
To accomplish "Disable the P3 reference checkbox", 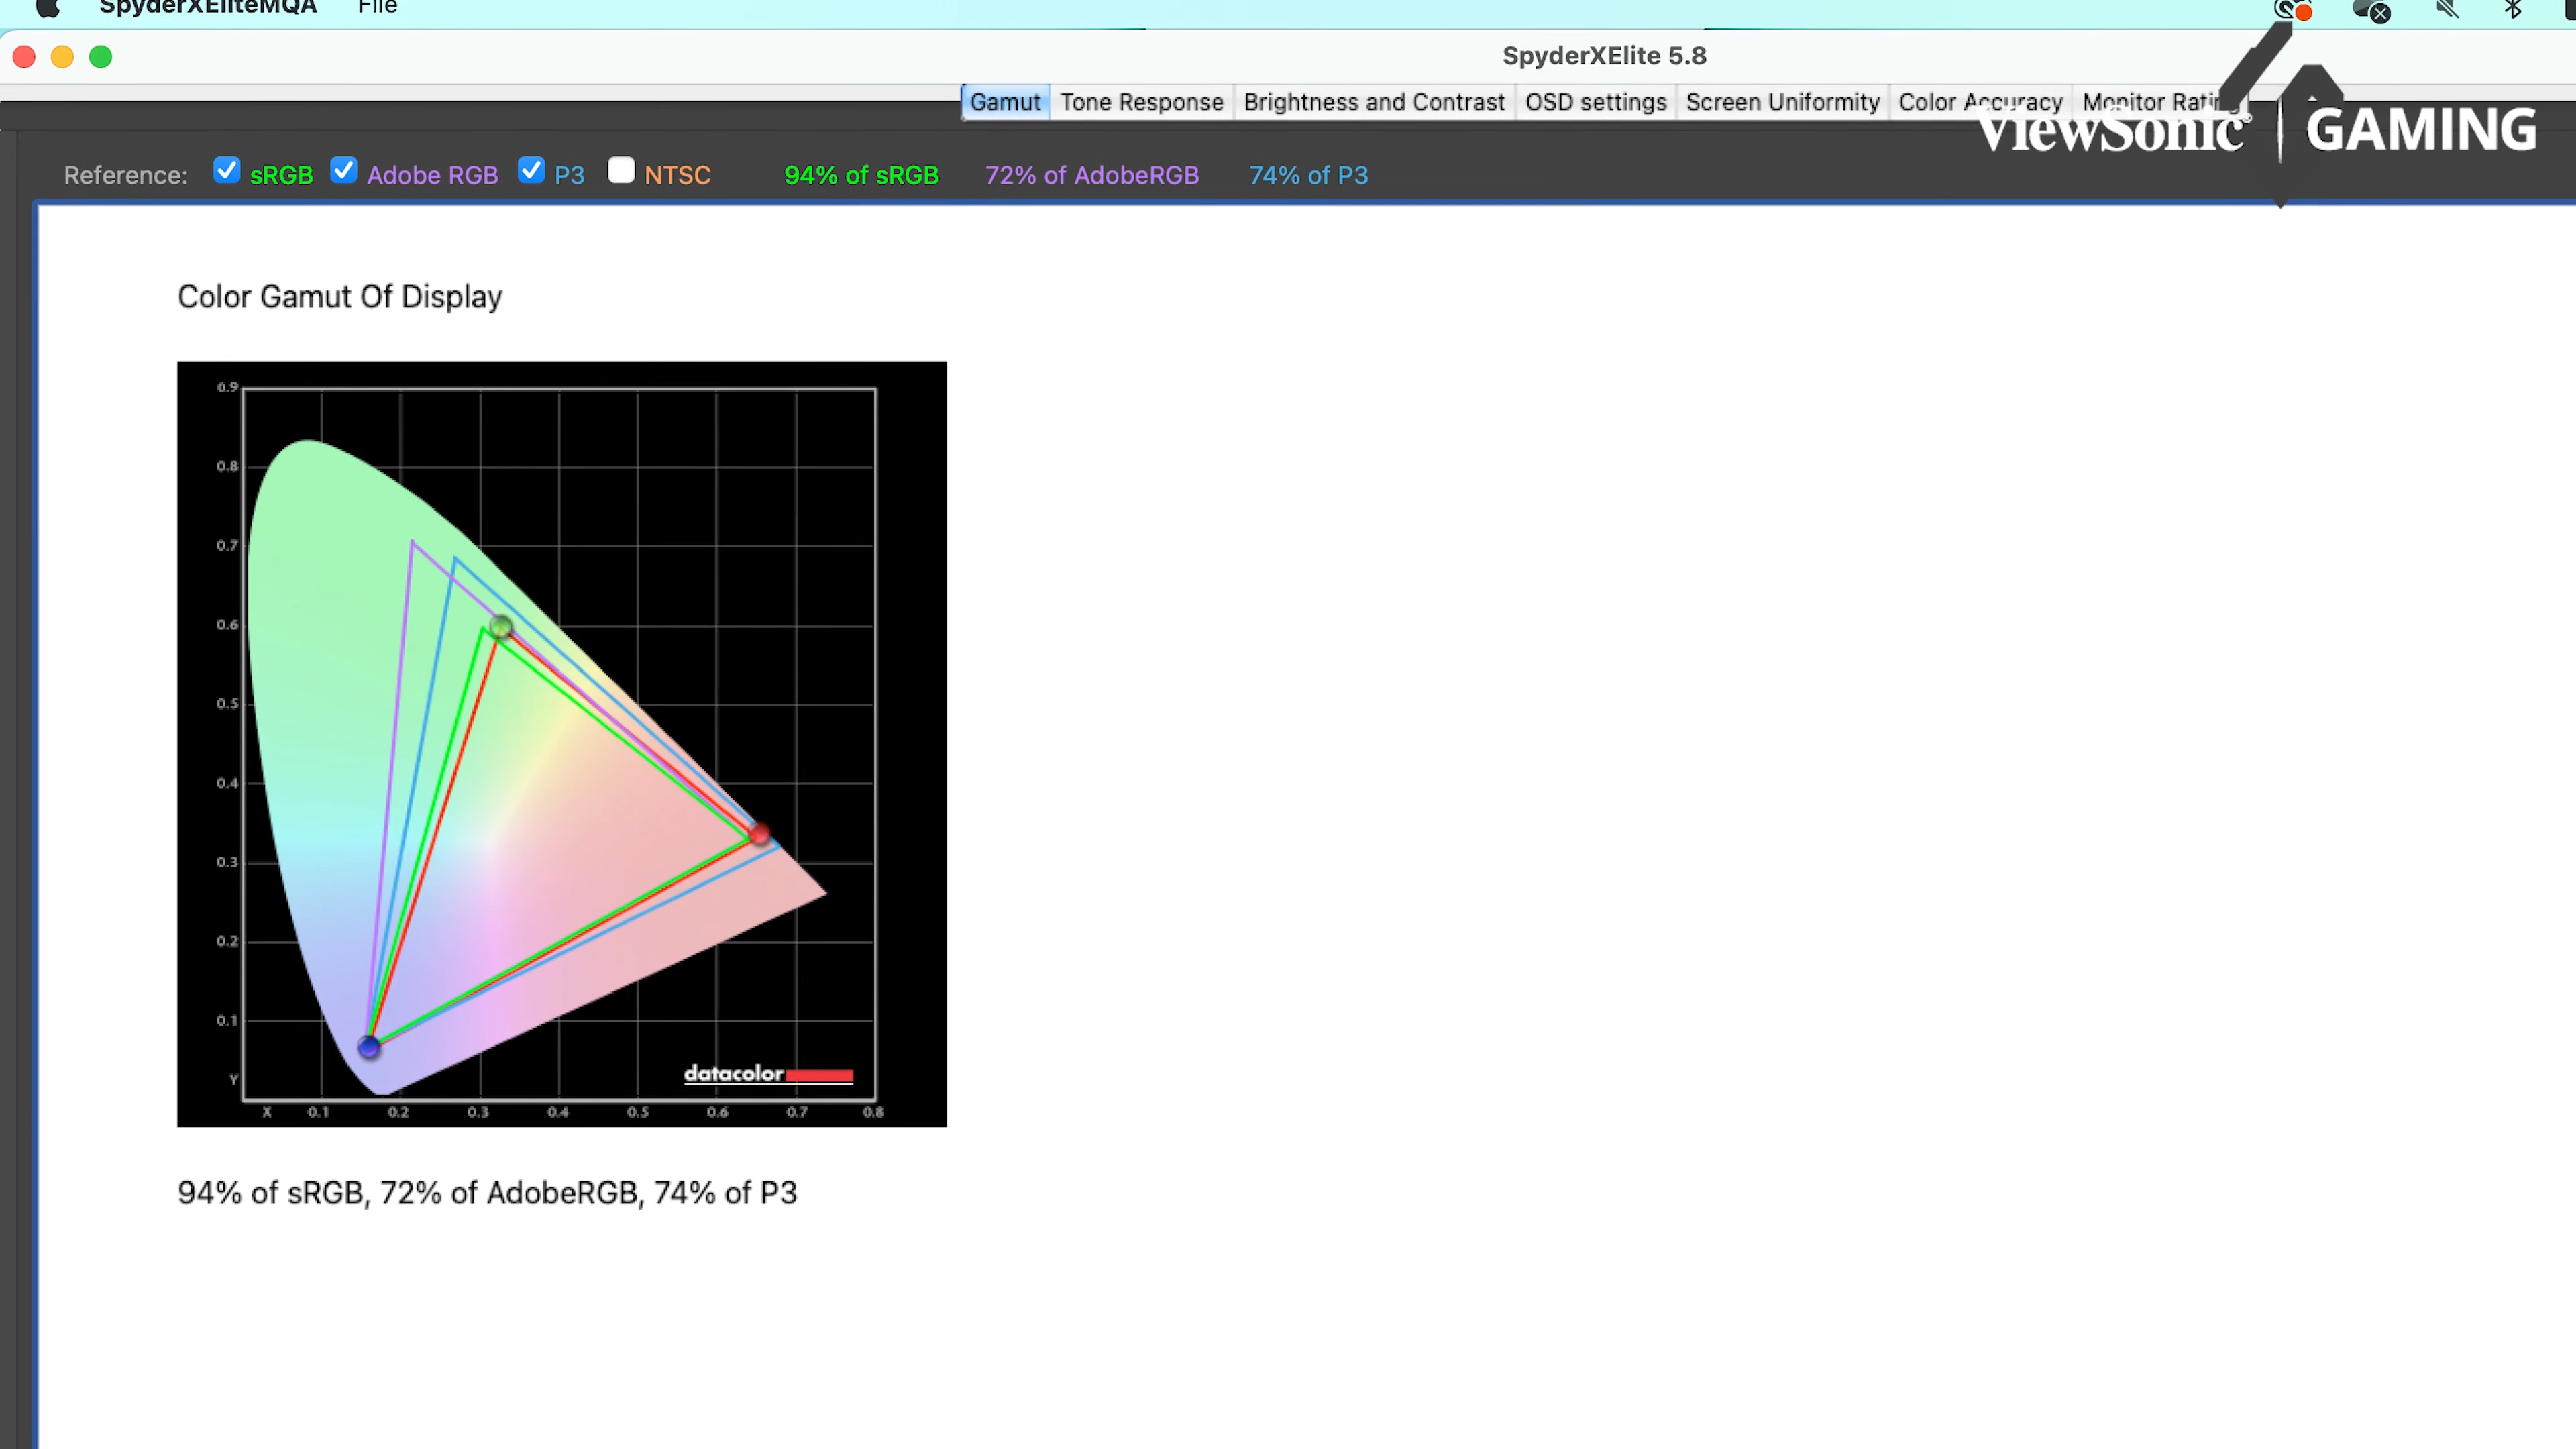I will pos(531,171).
